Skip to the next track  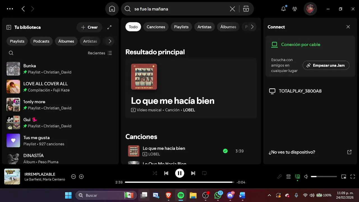[x=193, y=173]
